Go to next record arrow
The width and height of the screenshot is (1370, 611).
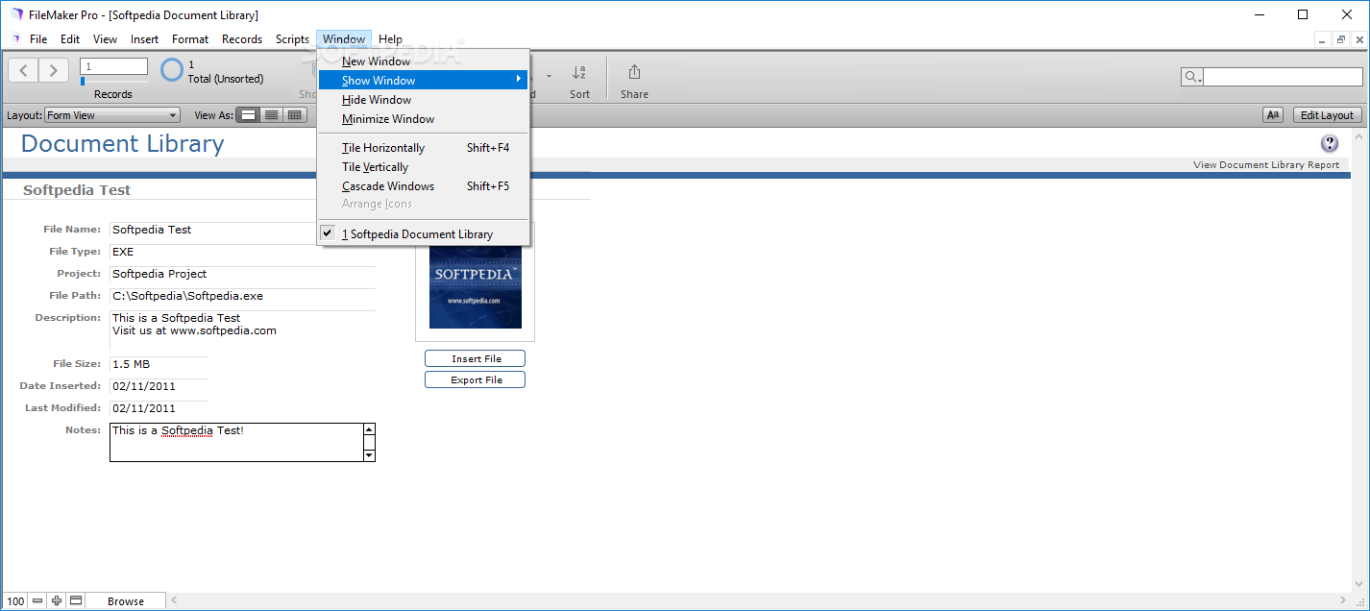pos(54,70)
